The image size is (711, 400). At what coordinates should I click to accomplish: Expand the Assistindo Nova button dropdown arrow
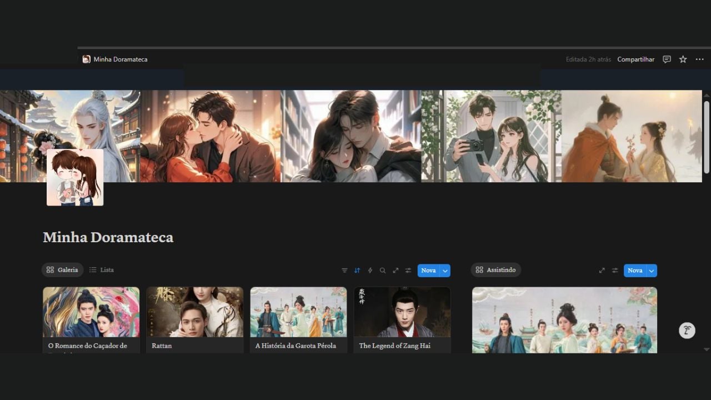tap(652, 271)
